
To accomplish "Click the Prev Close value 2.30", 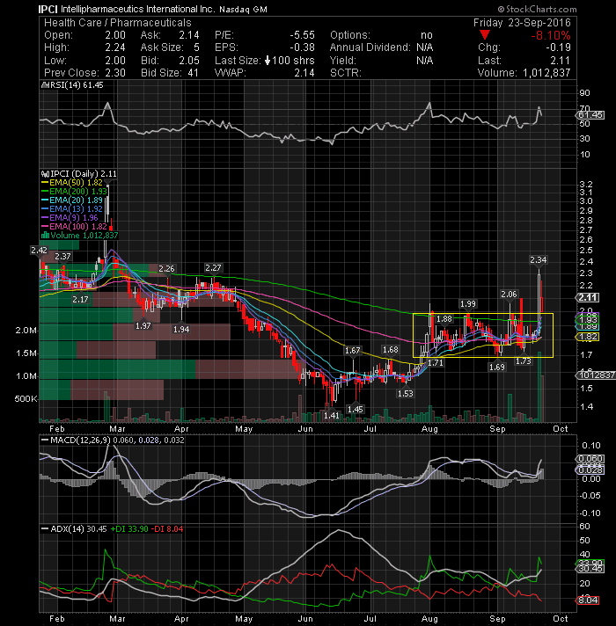I will (115, 73).
